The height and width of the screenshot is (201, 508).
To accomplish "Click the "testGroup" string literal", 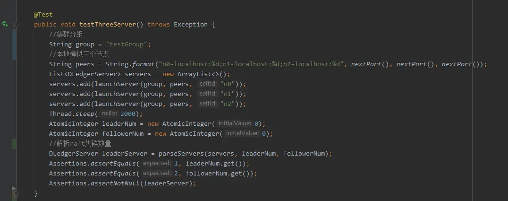I will click(127, 44).
